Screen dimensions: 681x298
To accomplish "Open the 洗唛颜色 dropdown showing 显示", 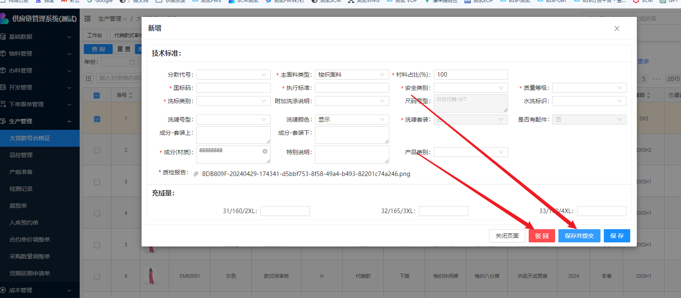I will click(352, 120).
